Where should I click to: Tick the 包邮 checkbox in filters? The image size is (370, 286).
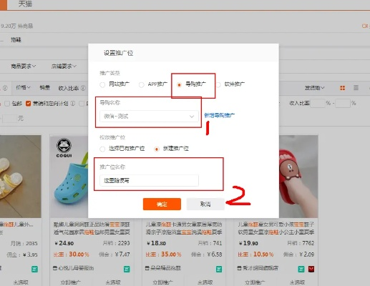tap(7, 104)
